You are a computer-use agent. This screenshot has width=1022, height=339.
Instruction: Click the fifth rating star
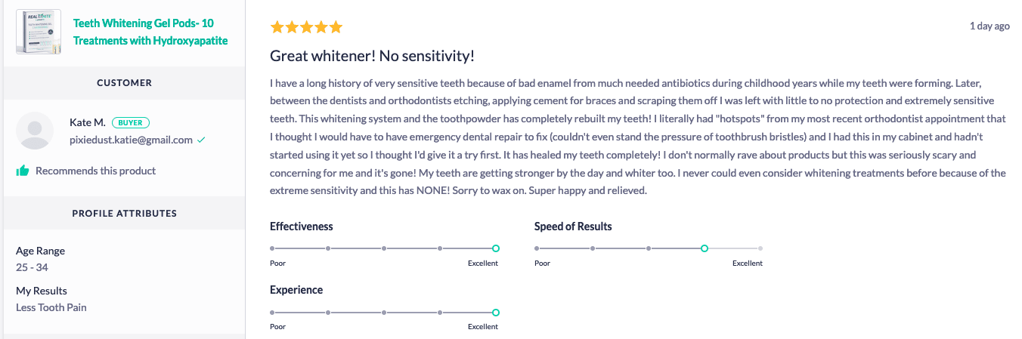(x=336, y=27)
